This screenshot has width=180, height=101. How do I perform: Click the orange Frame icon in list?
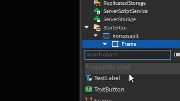click(89, 99)
